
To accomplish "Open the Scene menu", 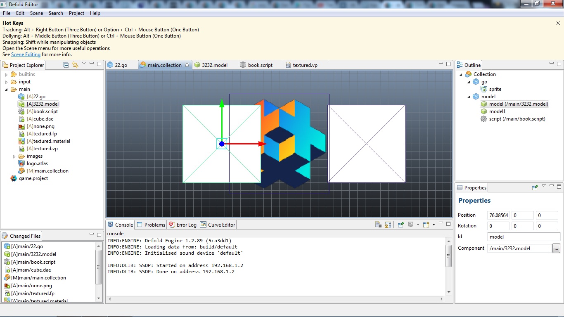I will 36,13.
